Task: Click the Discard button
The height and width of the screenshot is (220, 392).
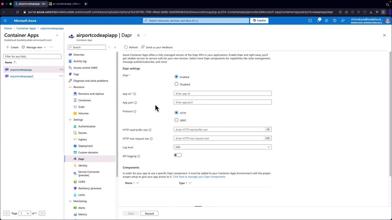Action: coord(149,213)
